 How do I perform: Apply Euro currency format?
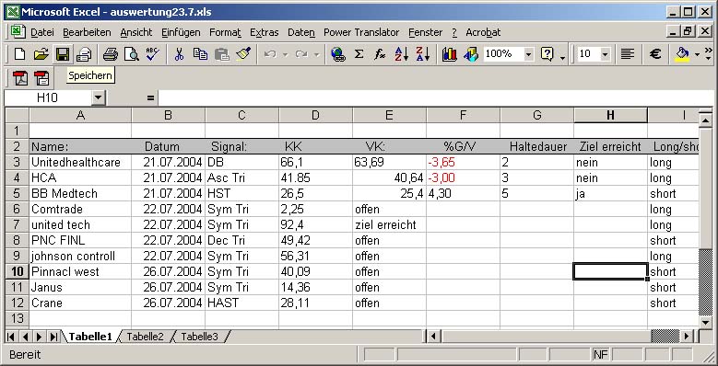[655, 54]
